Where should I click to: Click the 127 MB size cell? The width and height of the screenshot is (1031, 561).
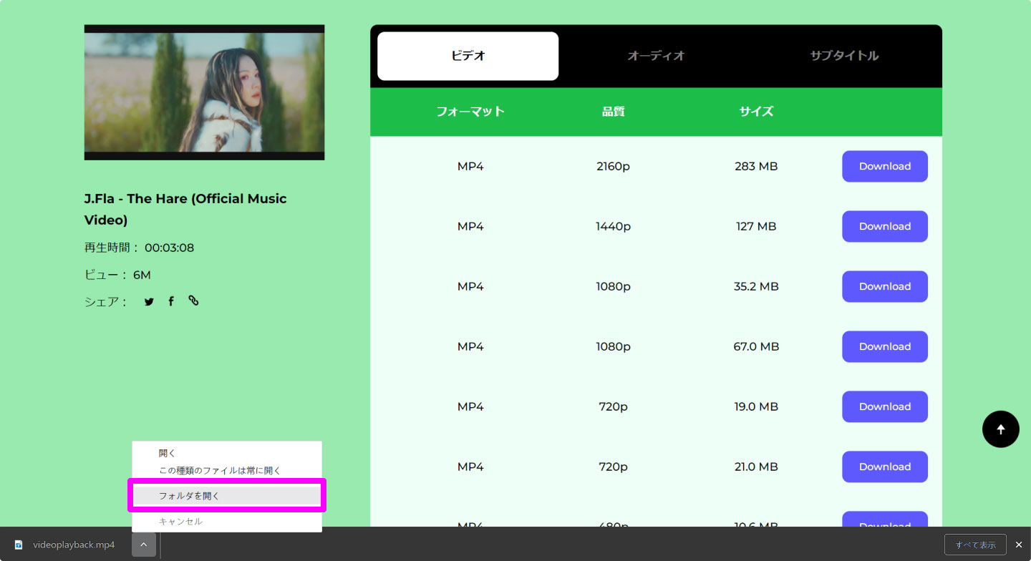(x=756, y=226)
